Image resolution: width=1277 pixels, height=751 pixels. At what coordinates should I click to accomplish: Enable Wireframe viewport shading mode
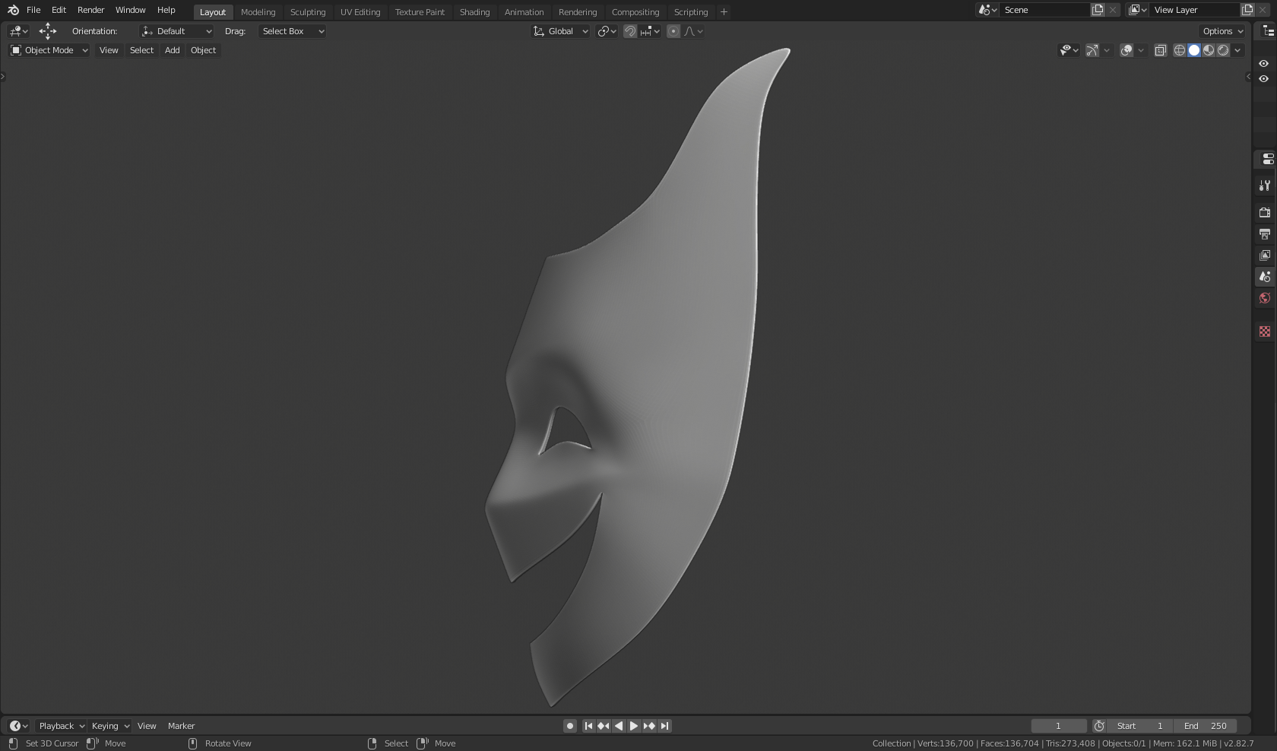[1179, 50]
